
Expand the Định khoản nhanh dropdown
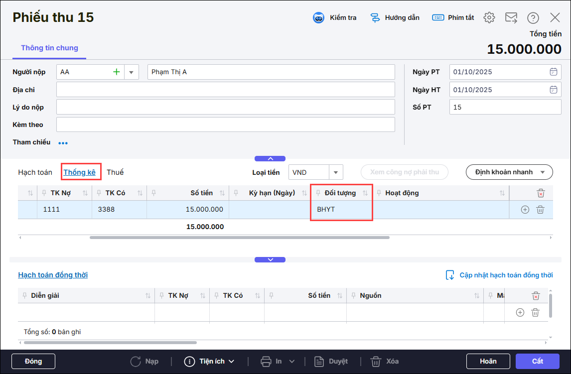[x=542, y=172]
